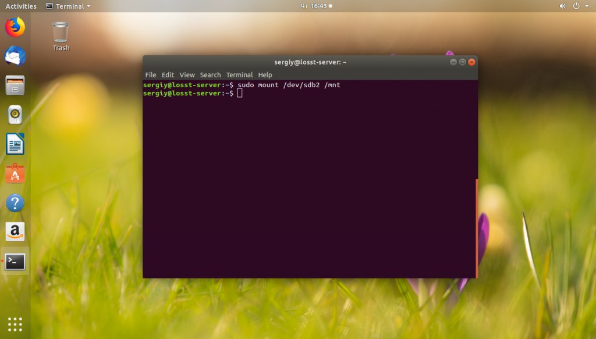Open the File menu in terminal
Viewport: 596px width, 339px height.
coord(151,75)
